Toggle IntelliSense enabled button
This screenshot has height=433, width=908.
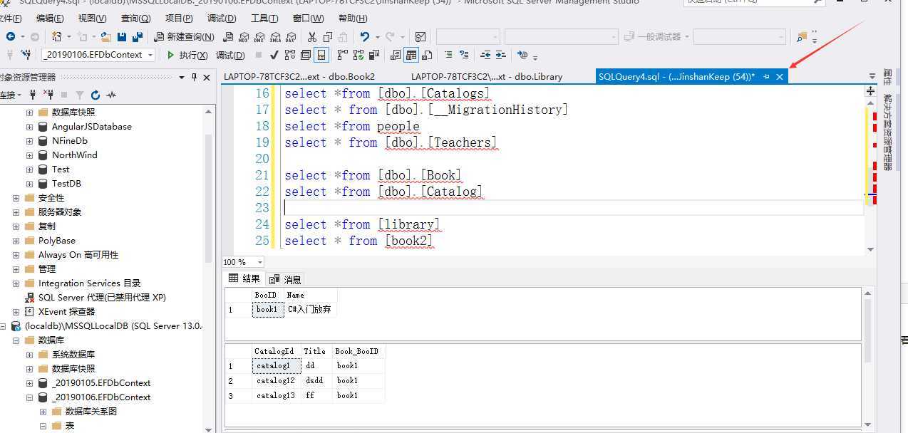tap(321, 55)
